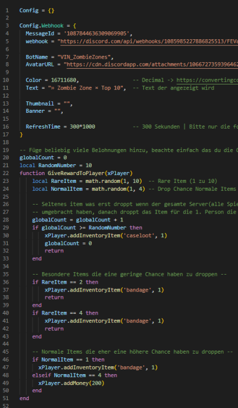Click the "-- Normale Items" comment on line 45

pos(133,352)
